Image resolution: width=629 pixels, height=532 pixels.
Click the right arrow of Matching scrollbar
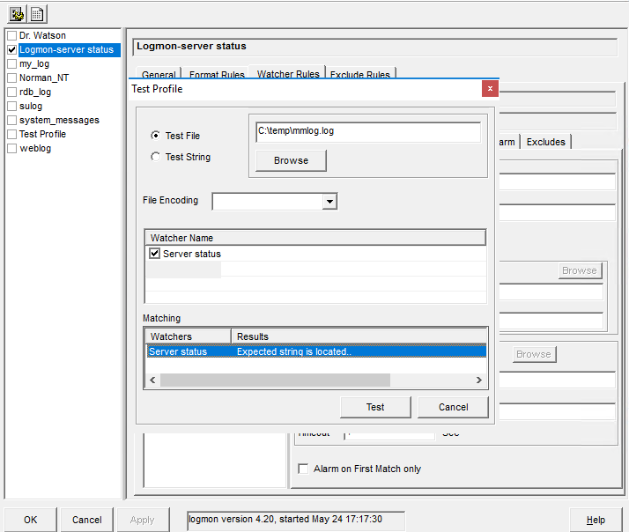coord(479,381)
